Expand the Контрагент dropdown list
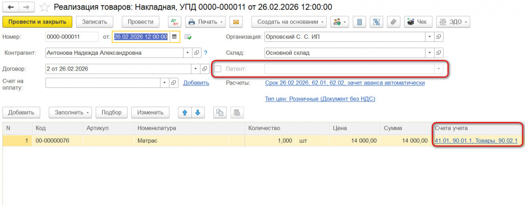The image size is (525, 205). pyautogui.click(x=188, y=53)
